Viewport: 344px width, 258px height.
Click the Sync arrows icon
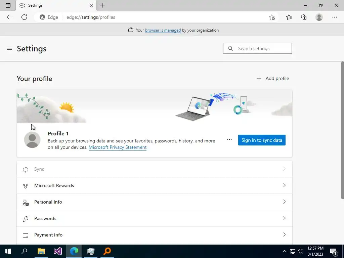(26, 169)
